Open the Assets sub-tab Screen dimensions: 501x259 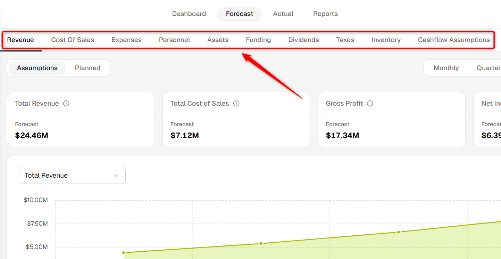218,40
